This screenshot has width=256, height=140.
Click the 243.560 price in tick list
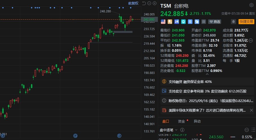(216, 137)
